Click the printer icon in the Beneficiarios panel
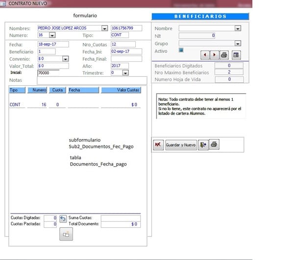The image size is (294, 260). coord(224,54)
